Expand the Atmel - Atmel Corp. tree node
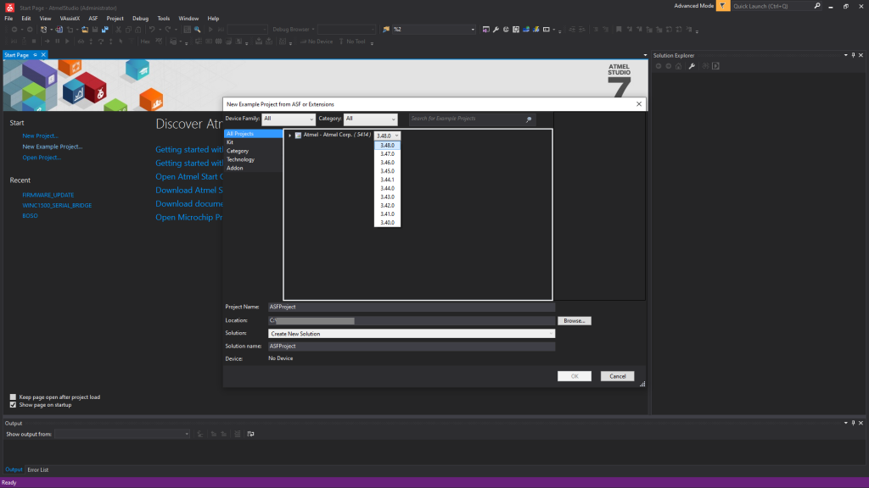This screenshot has width=869, height=488. pos(290,136)
